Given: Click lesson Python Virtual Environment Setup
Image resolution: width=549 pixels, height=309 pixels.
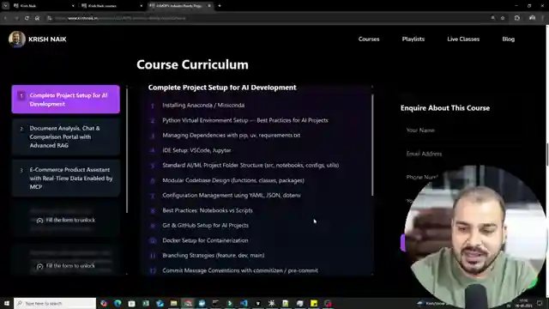Looking at the screenshot, I should pyautogui.click(x=245, y=120).
